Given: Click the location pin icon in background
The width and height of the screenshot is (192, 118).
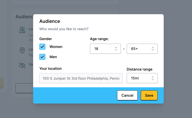Looking at the screenshot, I should click(22, 50).
